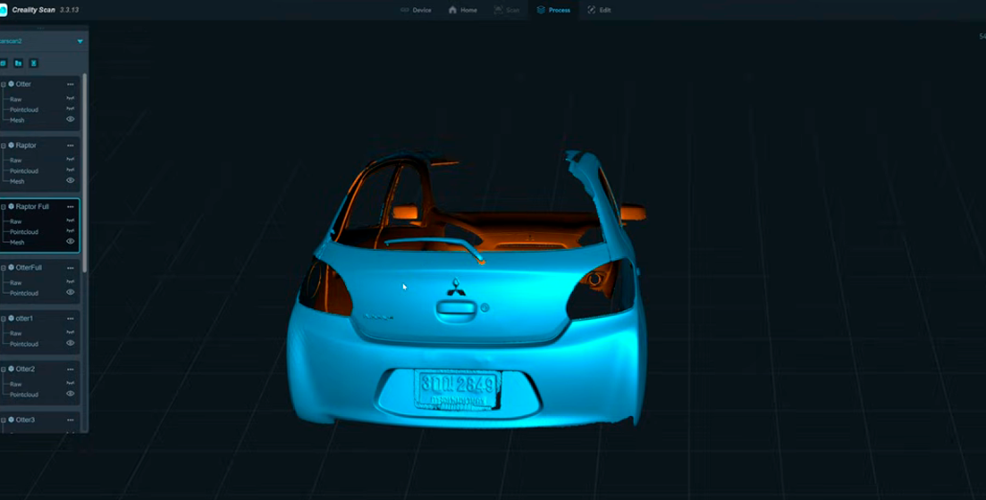The width and height of the screenshot is (986, 500).
Task: Toggle visibility of Otter2 Pointcloud
Action: click(71, 394)
